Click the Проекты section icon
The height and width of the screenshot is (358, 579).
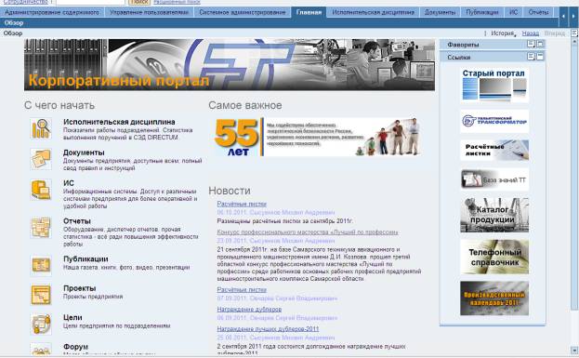click(x=41, y=295)
